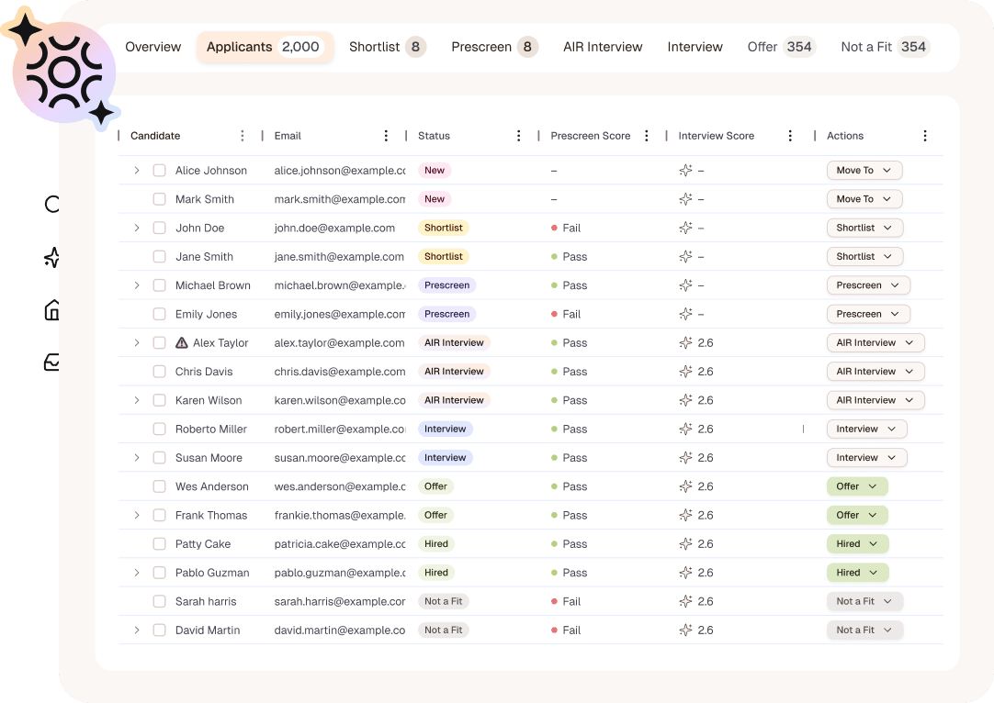This screenshot has width=994, height=703.
Task: Check the box next to Patty Cake
Action: 159,544
